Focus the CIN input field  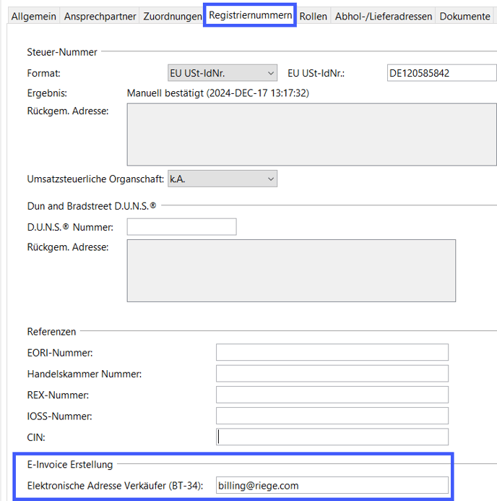coord(332,437)
